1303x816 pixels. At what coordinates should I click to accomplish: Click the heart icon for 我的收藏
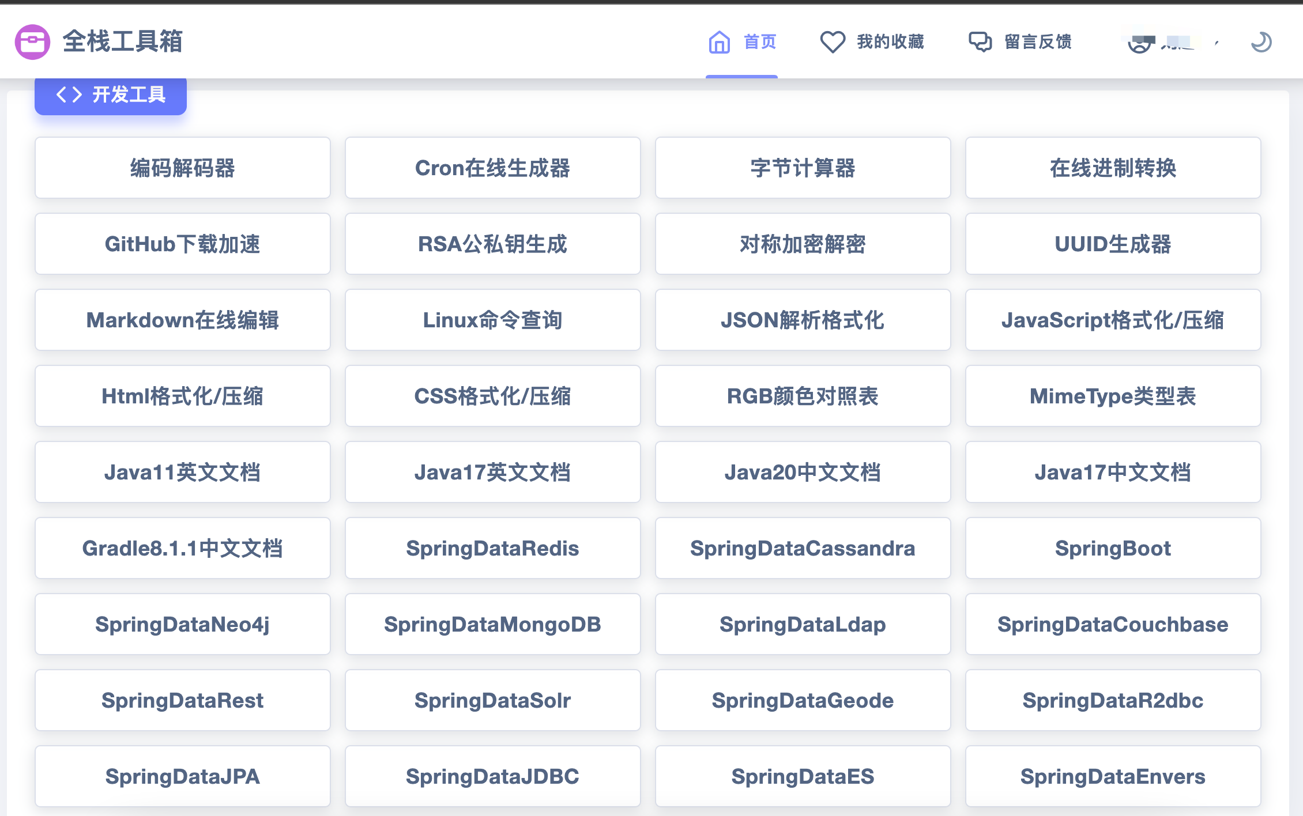click(x=832, y=42)
